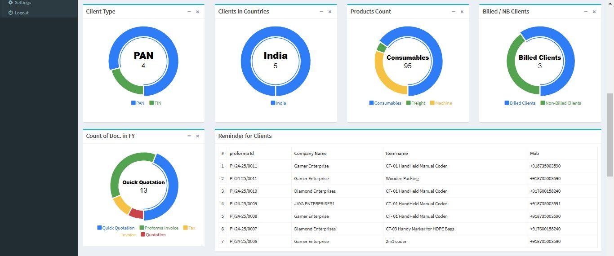Click CT-03 Handy Marker for HDPE Bags
Image resolution: width=614 pixels, height=256 pixels.
click(420, 229)
